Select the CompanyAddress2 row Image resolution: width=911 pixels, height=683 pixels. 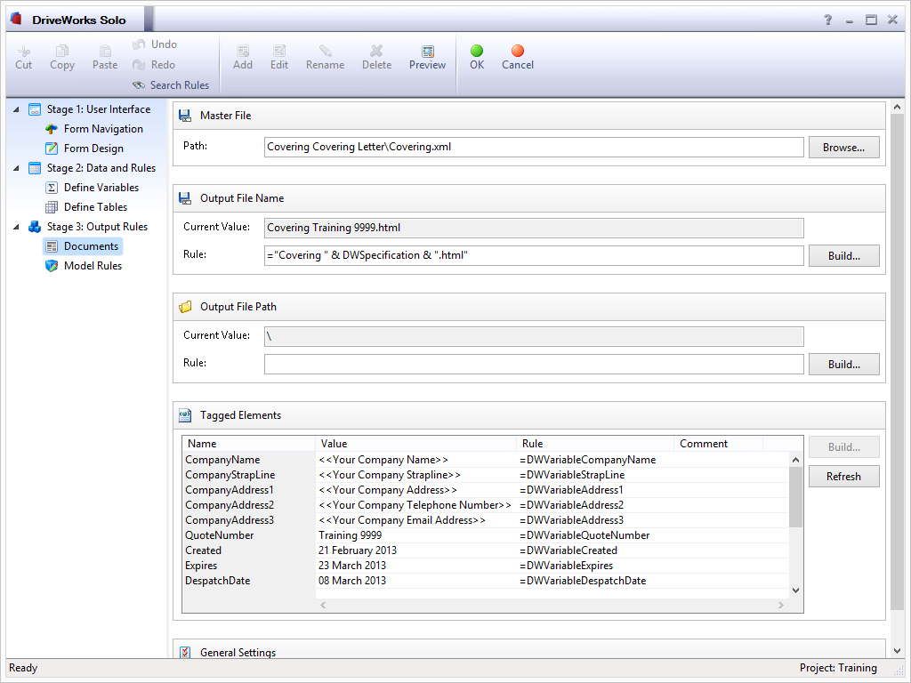coord(486,505)
